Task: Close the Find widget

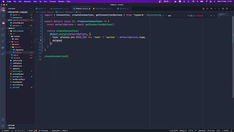Action: pyautogui.click(x=214, y=15)
